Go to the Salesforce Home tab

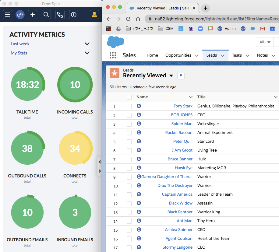pos(152,55)
